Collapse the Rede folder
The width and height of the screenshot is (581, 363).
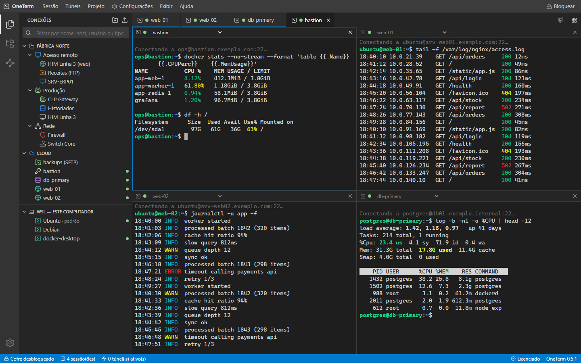coord(30,126)
